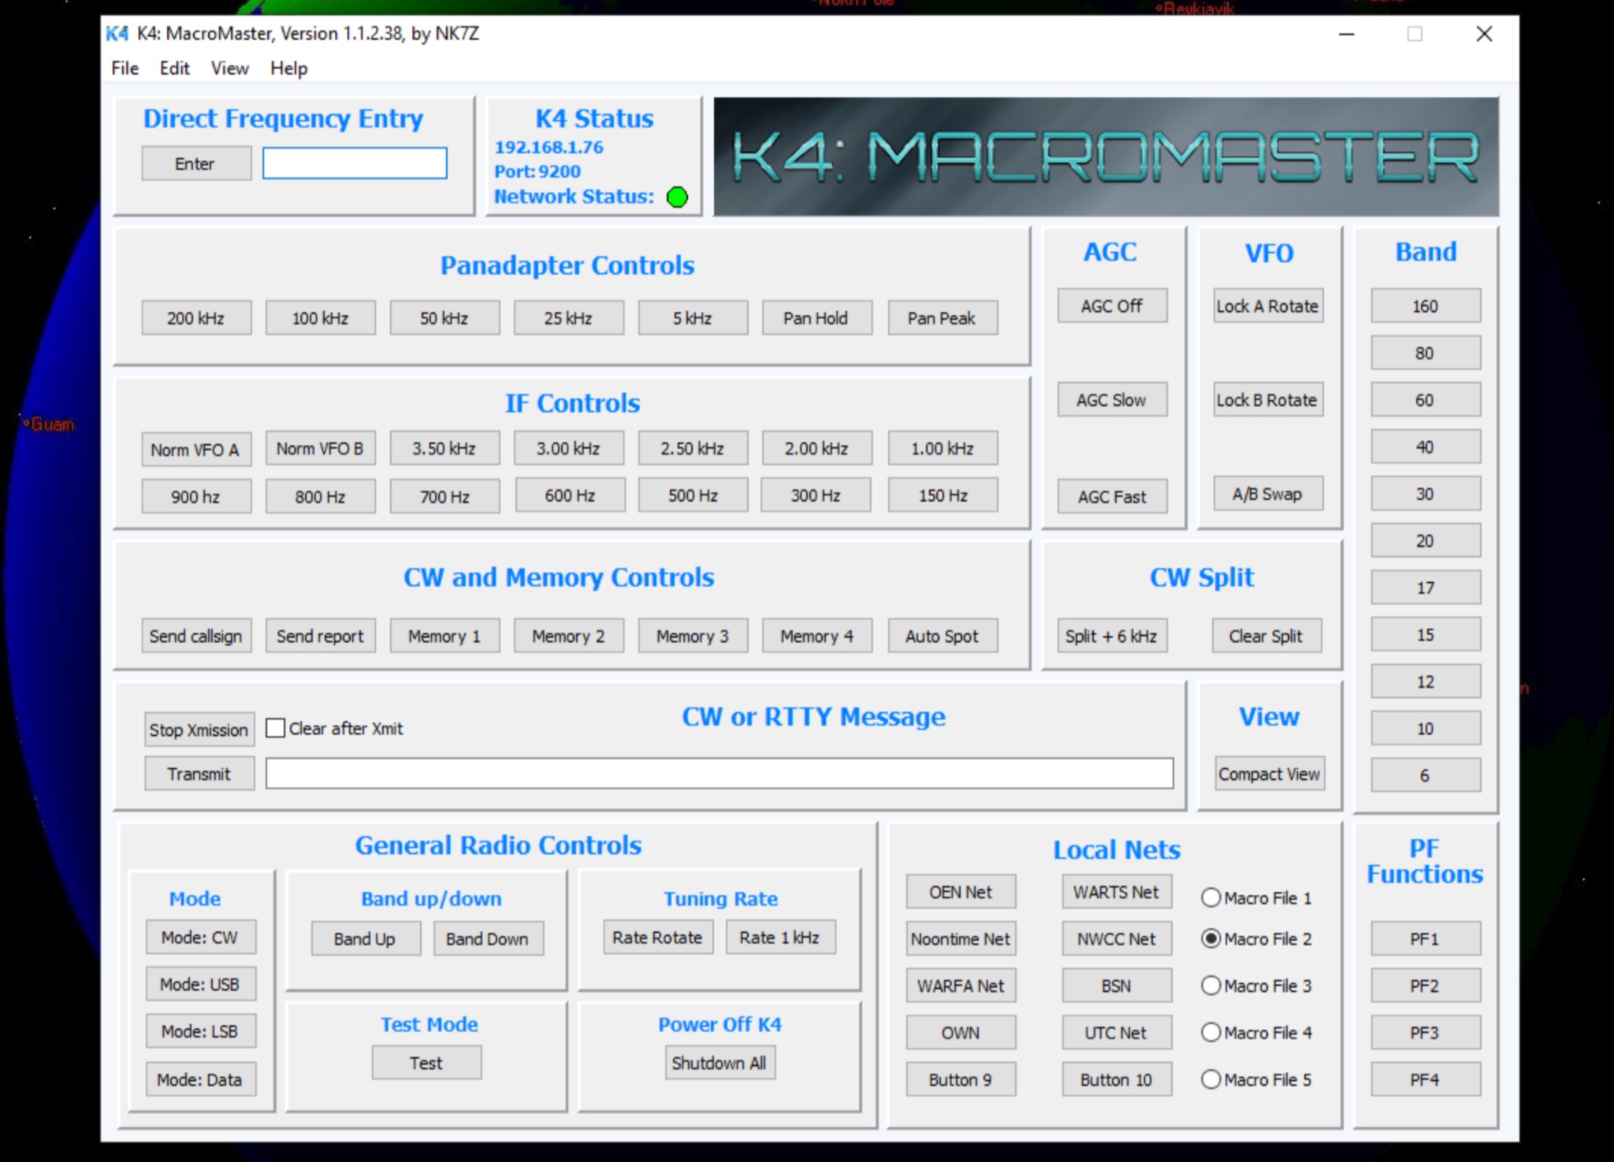Screen dimensions: 1614x1162
Task: Click the K4 MacroMaster banner logo
Action: click(1106, 157)
